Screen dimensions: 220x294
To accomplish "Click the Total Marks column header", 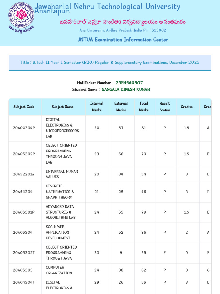I will [x=144, y=107].
